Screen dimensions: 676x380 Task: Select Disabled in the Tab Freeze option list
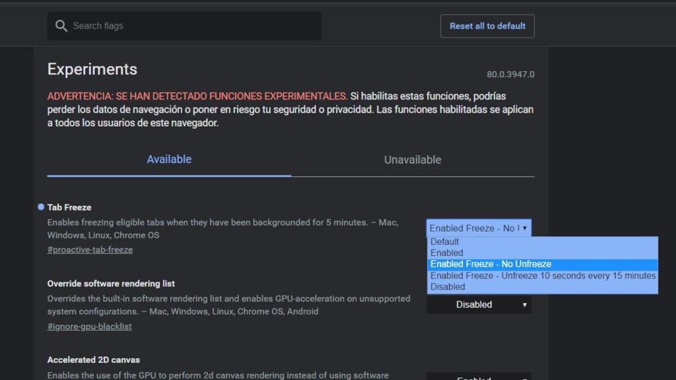448,287
